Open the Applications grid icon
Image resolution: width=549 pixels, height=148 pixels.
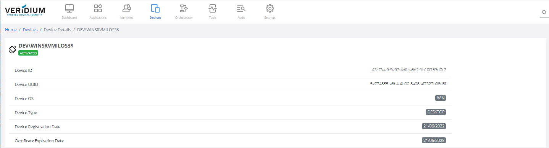[98, 8]
